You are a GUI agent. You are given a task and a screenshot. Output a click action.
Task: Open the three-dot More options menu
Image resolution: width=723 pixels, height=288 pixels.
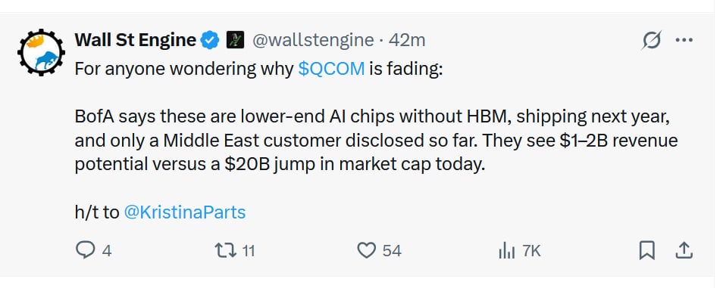(684, 41)
